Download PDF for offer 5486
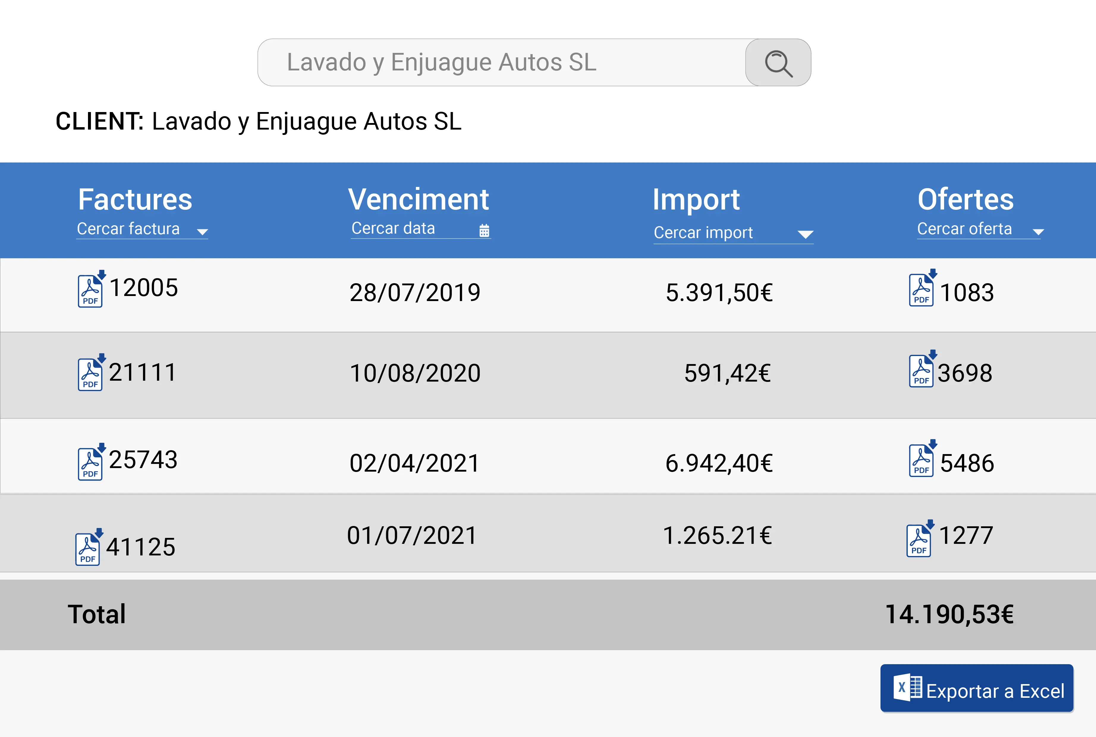Viewport: 1096px width, 737px height. (922, 458)
